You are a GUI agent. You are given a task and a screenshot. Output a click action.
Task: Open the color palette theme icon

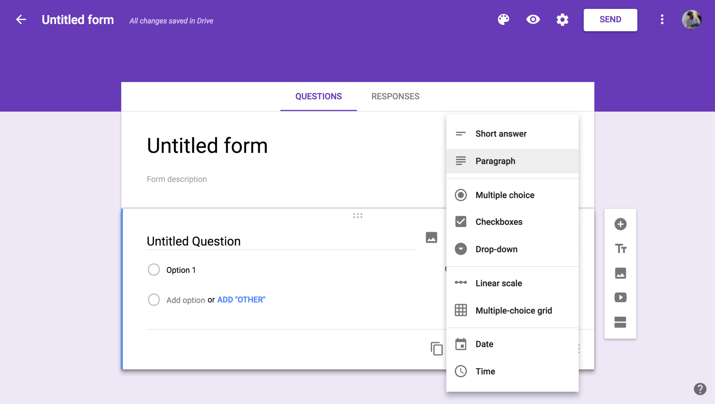[x=503, y=20]
